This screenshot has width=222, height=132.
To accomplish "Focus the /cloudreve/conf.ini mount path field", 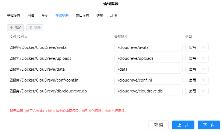I will point(148,80).
